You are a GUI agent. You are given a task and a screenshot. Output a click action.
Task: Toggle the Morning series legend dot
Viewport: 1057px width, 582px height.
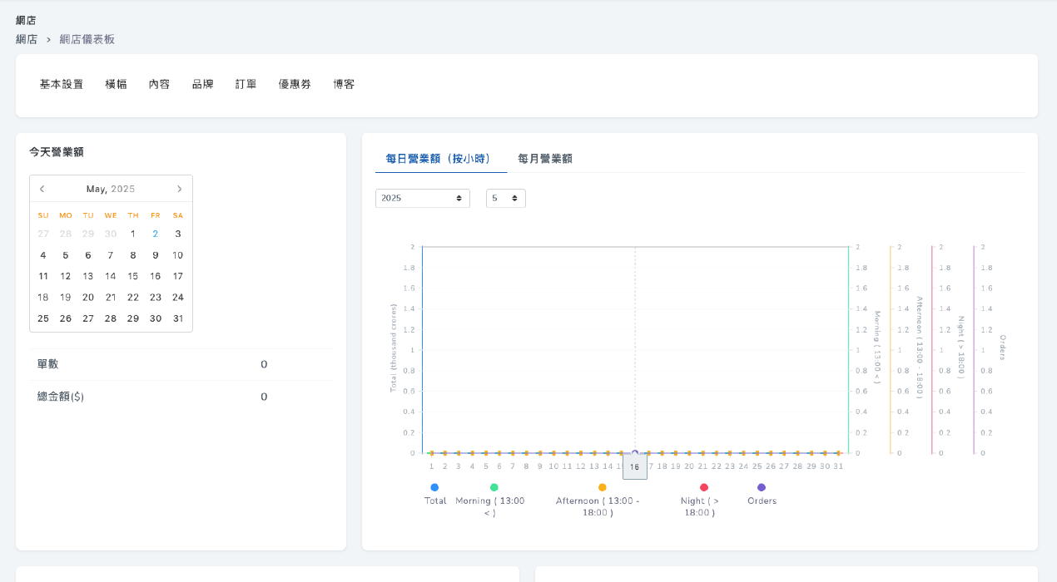pyautogui.click(x=494, y=487)
